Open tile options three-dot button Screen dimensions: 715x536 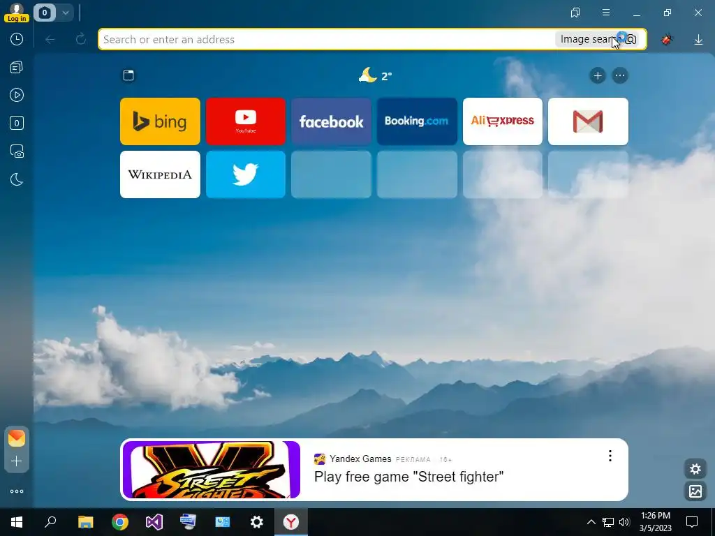point(620,75)
